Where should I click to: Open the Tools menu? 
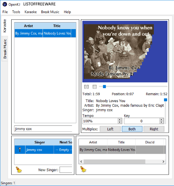16,12
